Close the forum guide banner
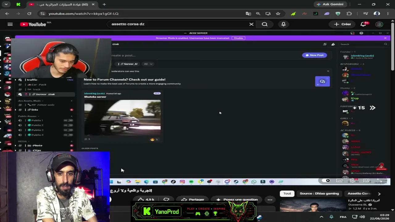Viewport: 395px width, 222px height. pyautogui.click(x=328, y=71)
